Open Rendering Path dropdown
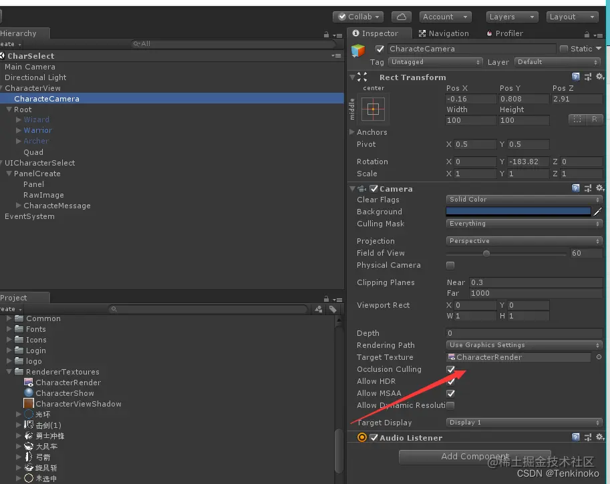This screenshot has height=484, width=610. pos(524,345)
